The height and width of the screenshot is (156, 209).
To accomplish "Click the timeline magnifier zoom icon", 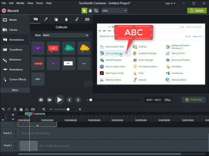I will click(x=44, y=109).
